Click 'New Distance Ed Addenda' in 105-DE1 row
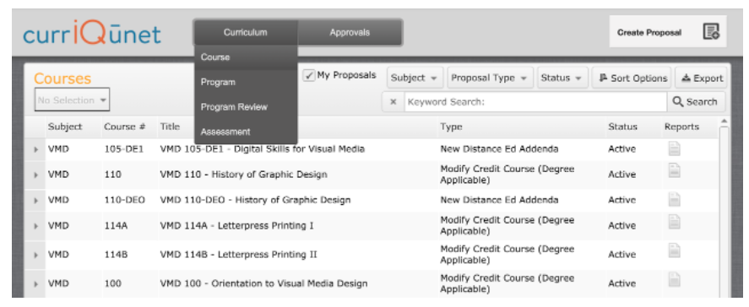The image size is (749, 307). pos(499,149)
